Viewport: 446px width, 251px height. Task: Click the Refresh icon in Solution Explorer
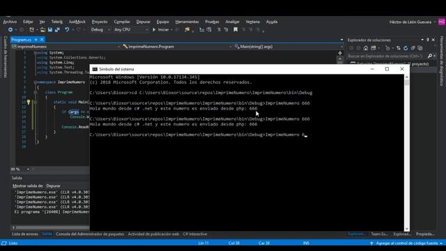tap(406, 48)
